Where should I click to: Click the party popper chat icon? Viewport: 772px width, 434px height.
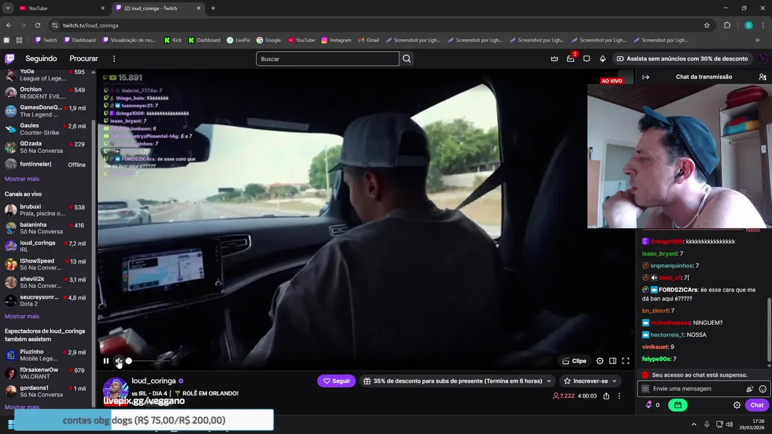click(750, 389)
